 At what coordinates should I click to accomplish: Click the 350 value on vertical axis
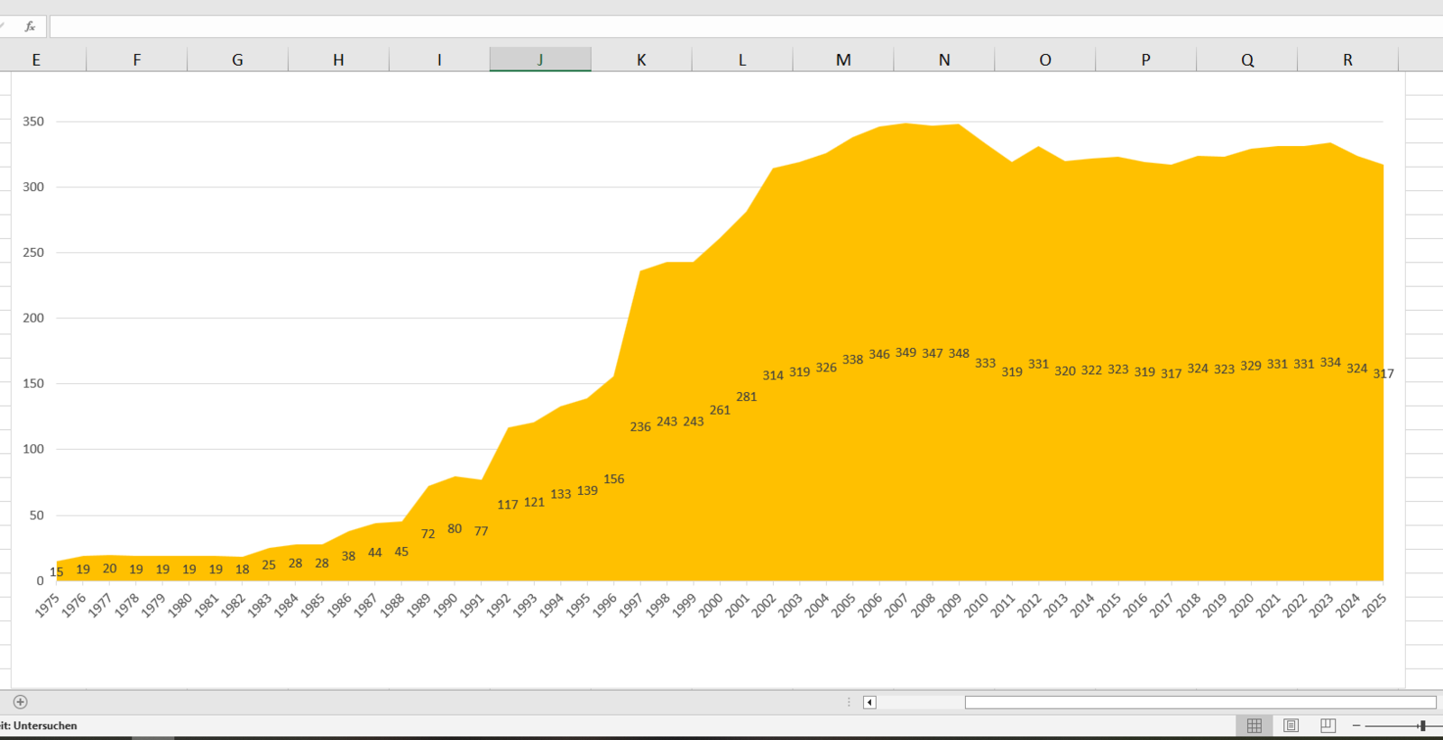[x=32, y=121]
